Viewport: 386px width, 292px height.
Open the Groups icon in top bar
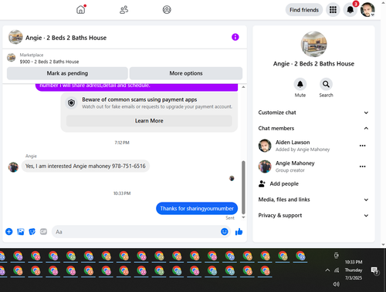click(167, 10)
